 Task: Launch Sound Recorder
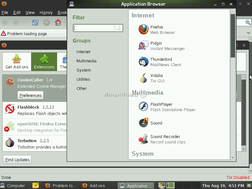[x=165, y=139]
